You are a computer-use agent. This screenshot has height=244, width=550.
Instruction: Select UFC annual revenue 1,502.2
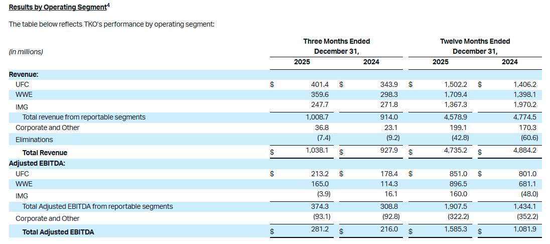tap(456, 84)
